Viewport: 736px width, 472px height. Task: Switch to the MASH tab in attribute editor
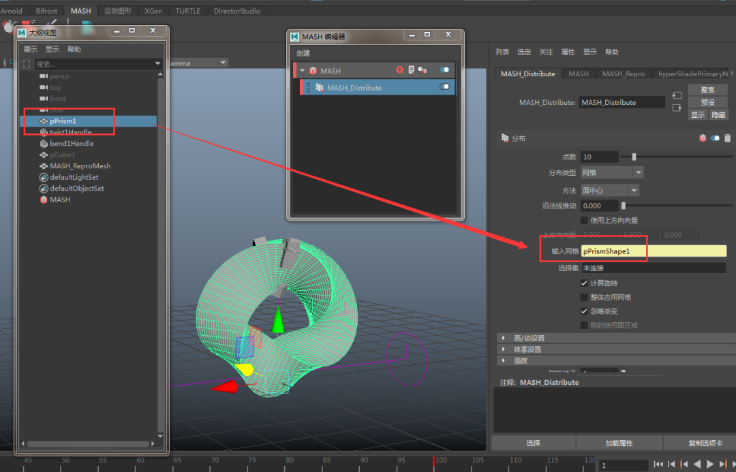[x=579, y=74]
